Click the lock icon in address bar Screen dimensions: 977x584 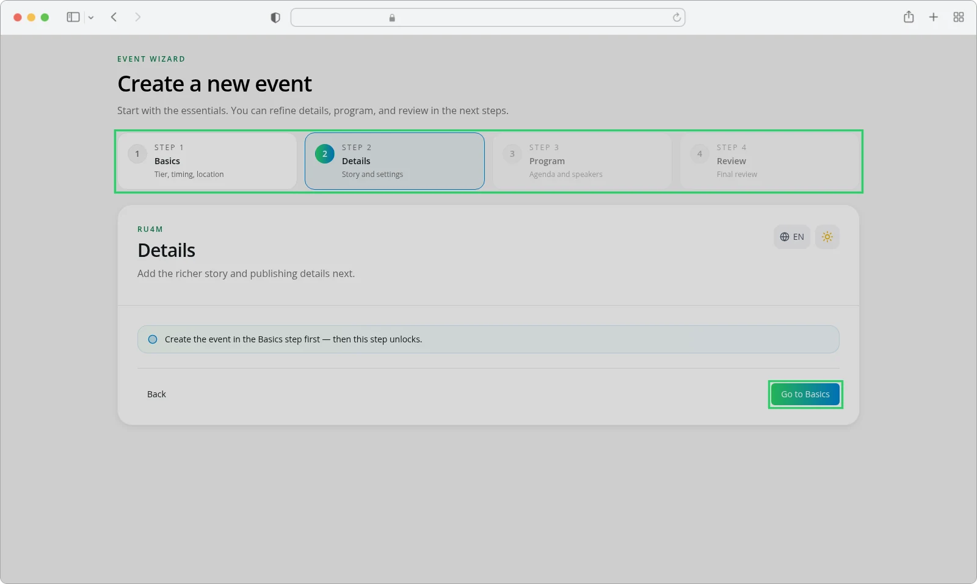(392, 18)
